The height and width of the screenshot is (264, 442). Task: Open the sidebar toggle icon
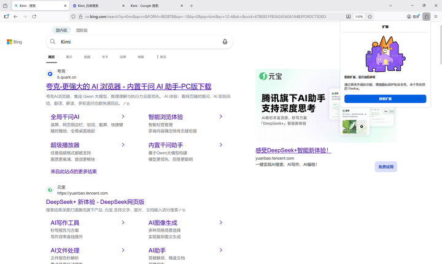pos(6,17)
